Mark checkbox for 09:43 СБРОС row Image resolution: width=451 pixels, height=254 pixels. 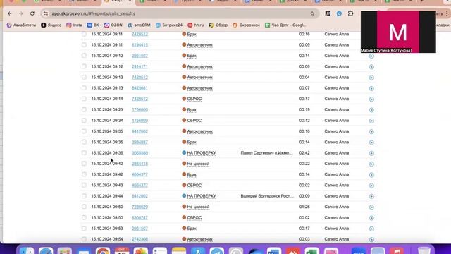84,185
